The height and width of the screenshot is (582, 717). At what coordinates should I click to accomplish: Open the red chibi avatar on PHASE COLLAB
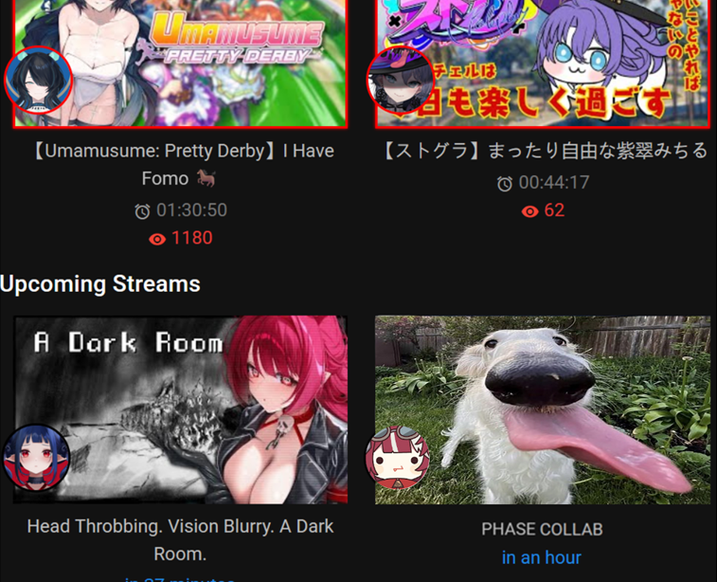click(x=398, y=458)
